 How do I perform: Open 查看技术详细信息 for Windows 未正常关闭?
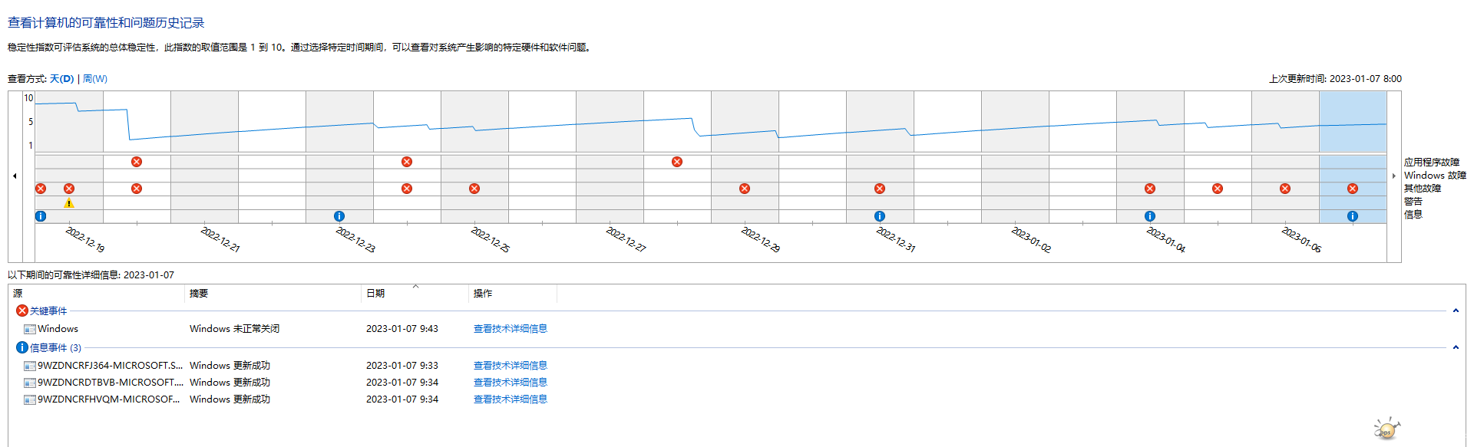point(510,329)
